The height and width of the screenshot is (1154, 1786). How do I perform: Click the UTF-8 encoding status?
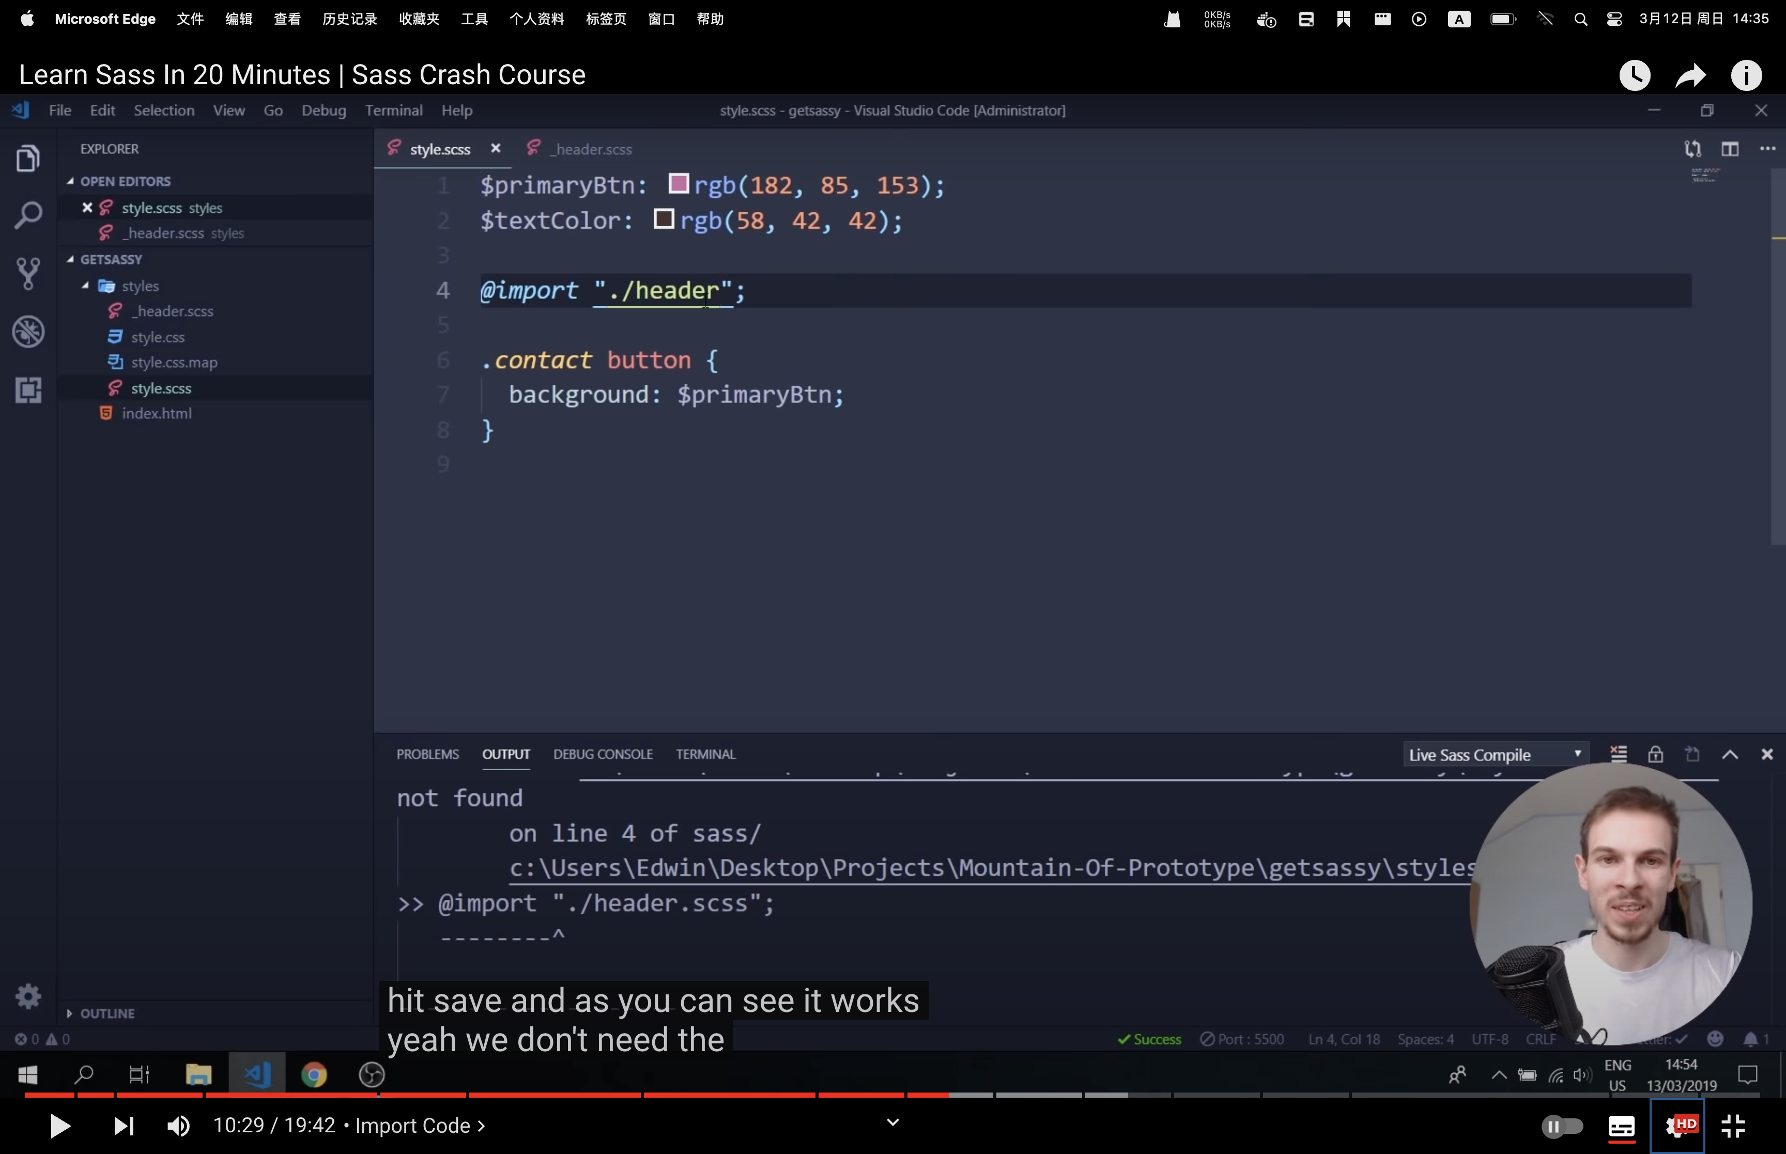1490,1039
